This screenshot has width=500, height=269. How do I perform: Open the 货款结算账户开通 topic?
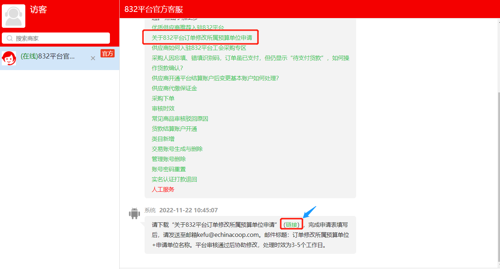point(174,129)
